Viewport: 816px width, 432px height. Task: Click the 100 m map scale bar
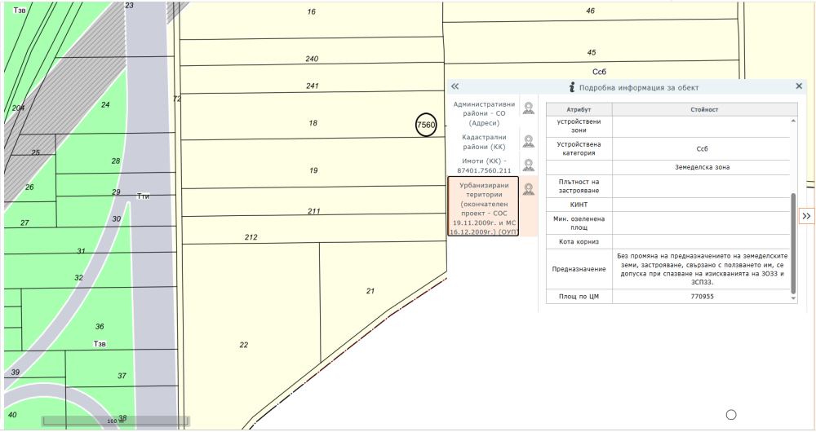click(x=116, y=421)
